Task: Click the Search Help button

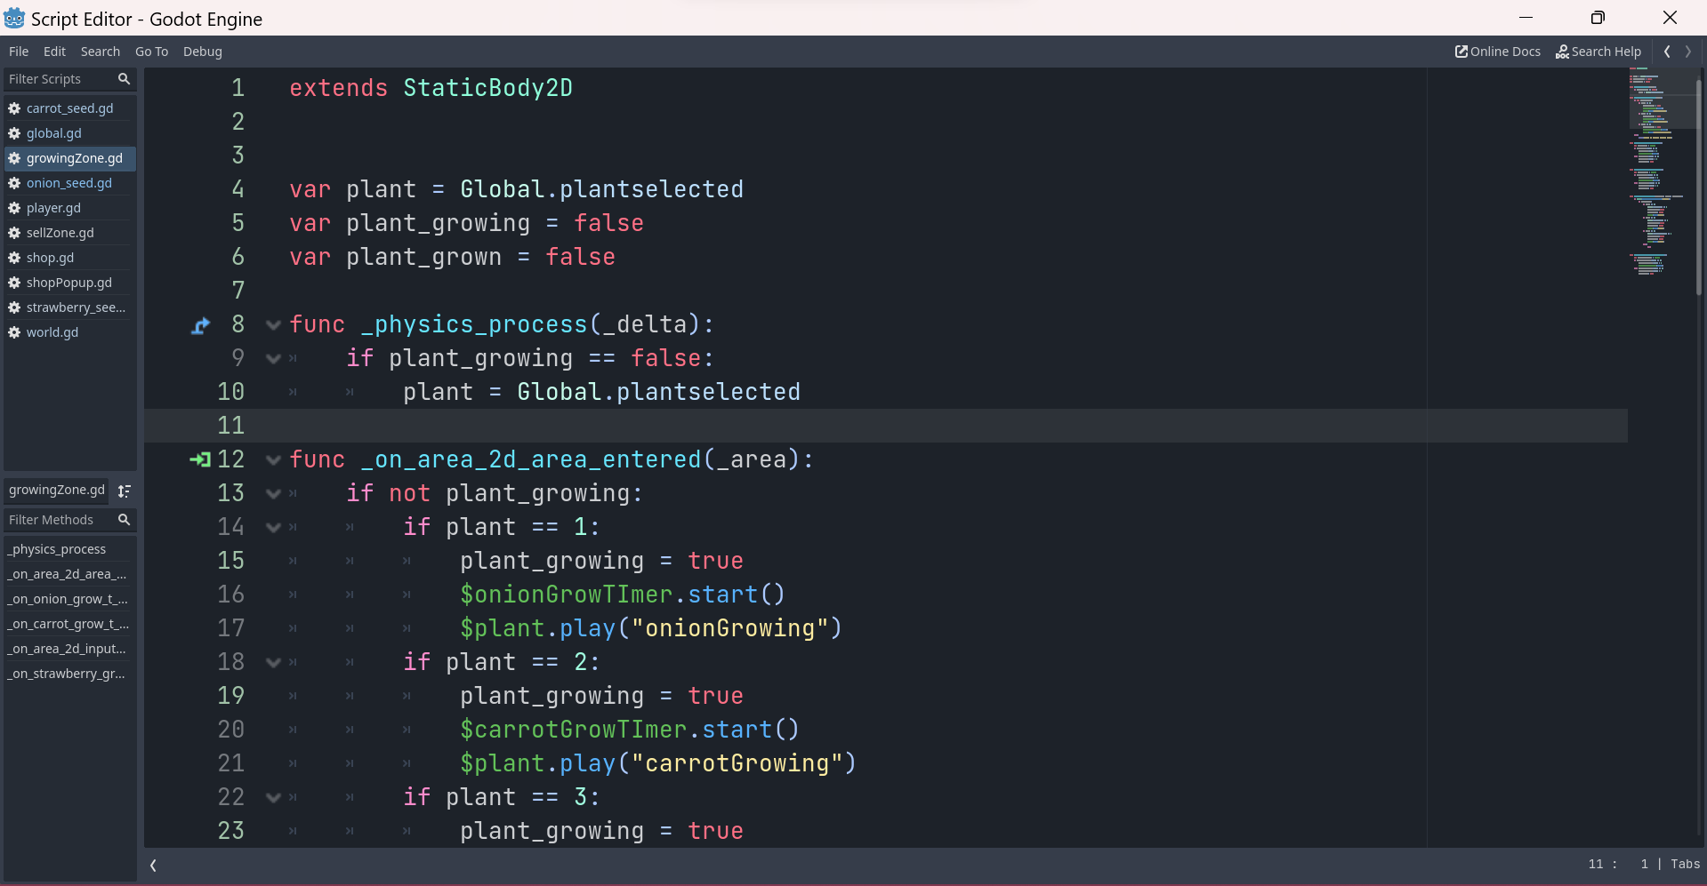Action: coord(1598,52)
